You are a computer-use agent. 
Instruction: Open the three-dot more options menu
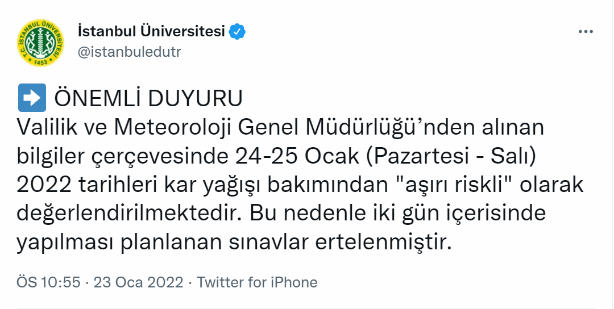click(x=586, y=32)
